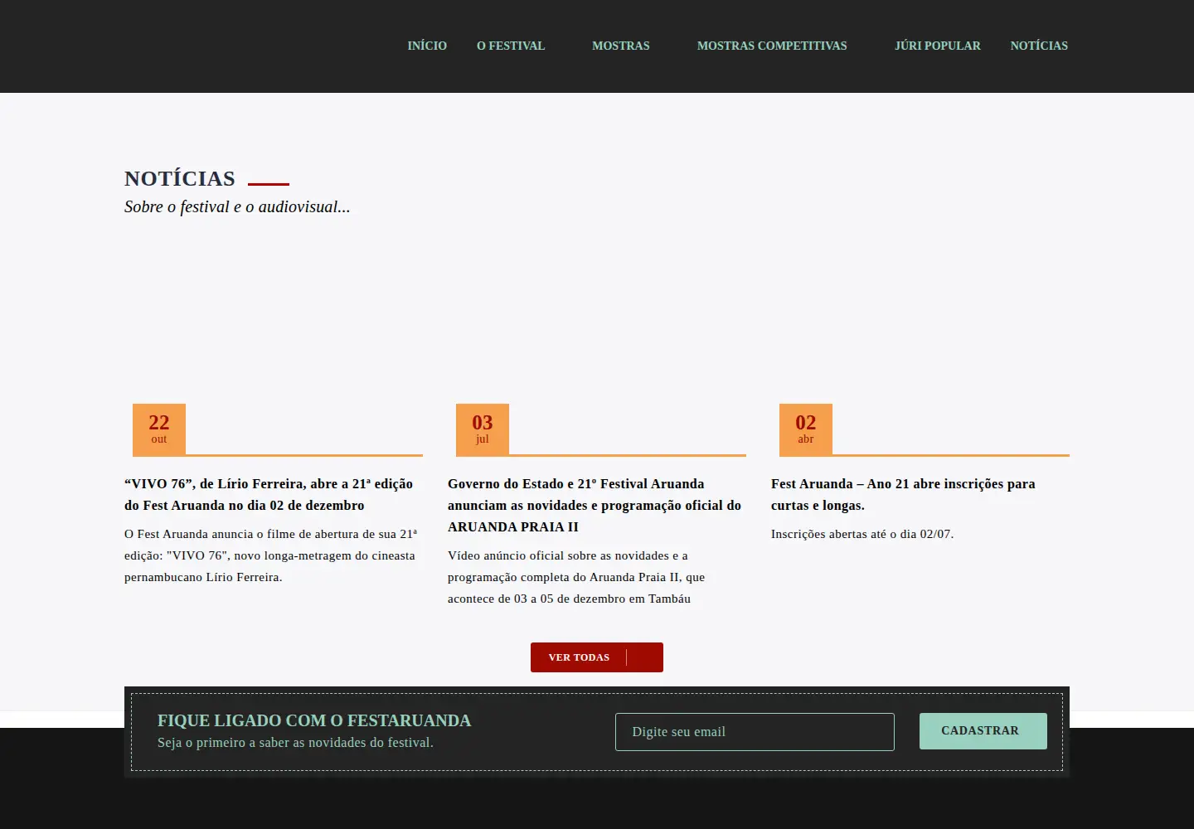
Task: Open the Fest Aruanda Ano 21 inscrições headline
Action: (903, 494)
